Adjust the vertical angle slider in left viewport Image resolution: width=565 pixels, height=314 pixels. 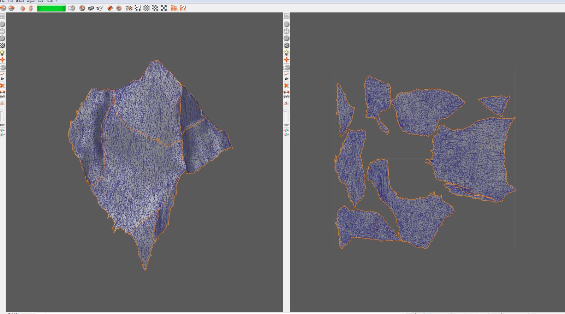pos(2,115)
